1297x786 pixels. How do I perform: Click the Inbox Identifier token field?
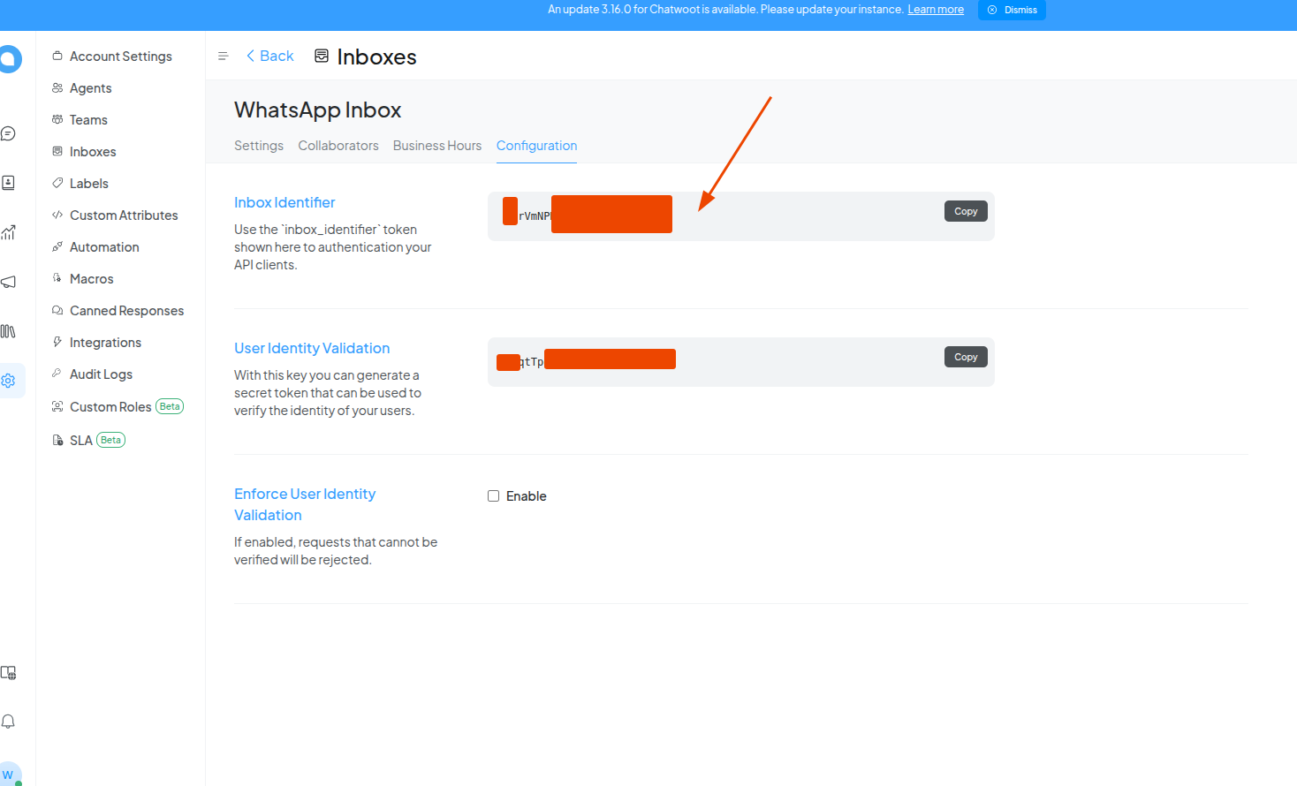coord(741,216)
